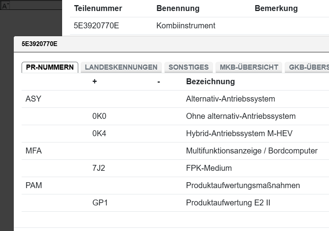
Task: Click the Kombiinstrument description cell
Action: pyautogui.click(x=186, y=26)
